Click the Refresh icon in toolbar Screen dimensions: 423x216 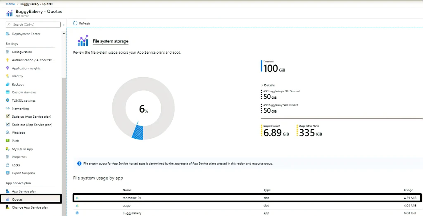point(75,24)
